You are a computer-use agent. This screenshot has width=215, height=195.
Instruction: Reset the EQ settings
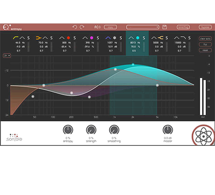click(205, 50)
